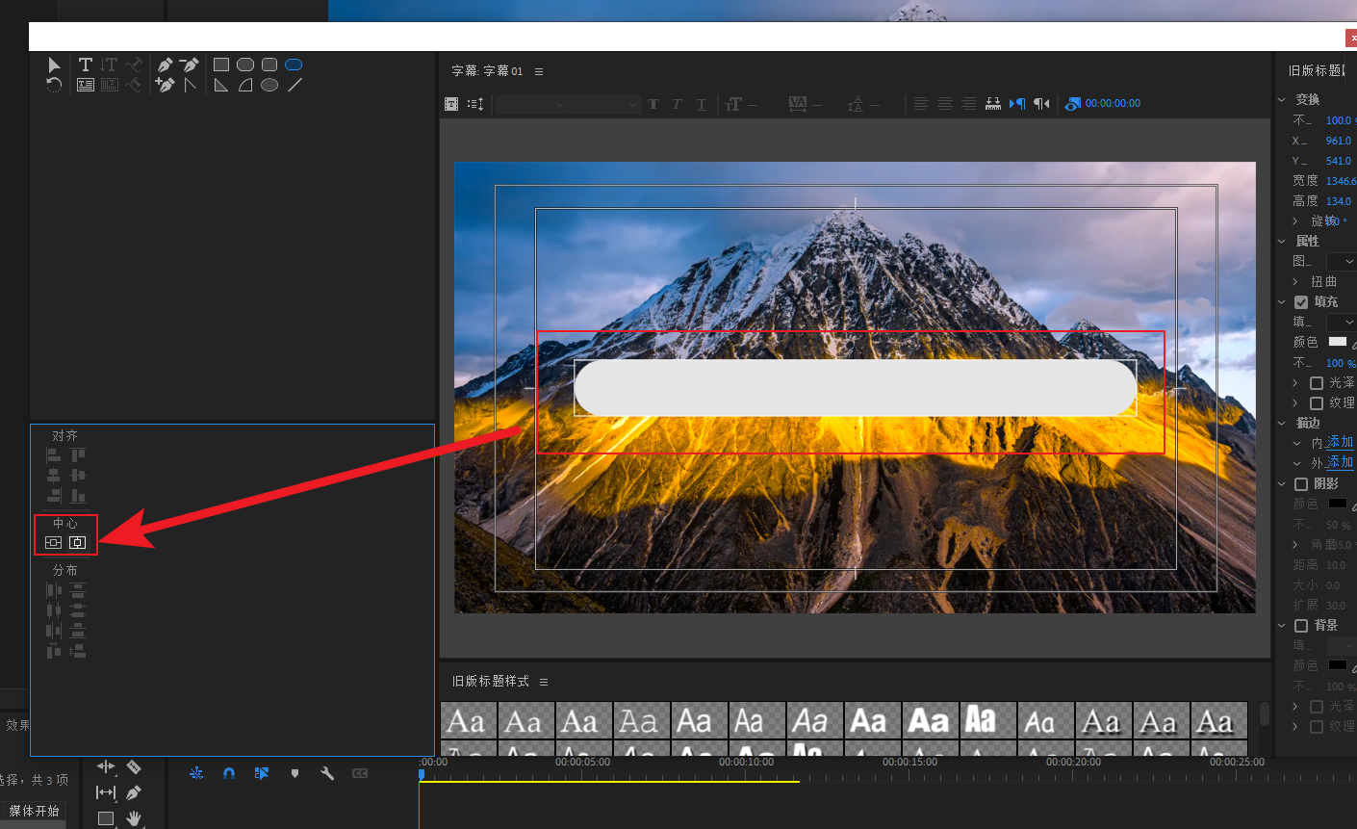The image size is (1357, 829).
Task: Click 添加 link for inner stroke
Action: pyautogui.click(x=1340, y=443)
